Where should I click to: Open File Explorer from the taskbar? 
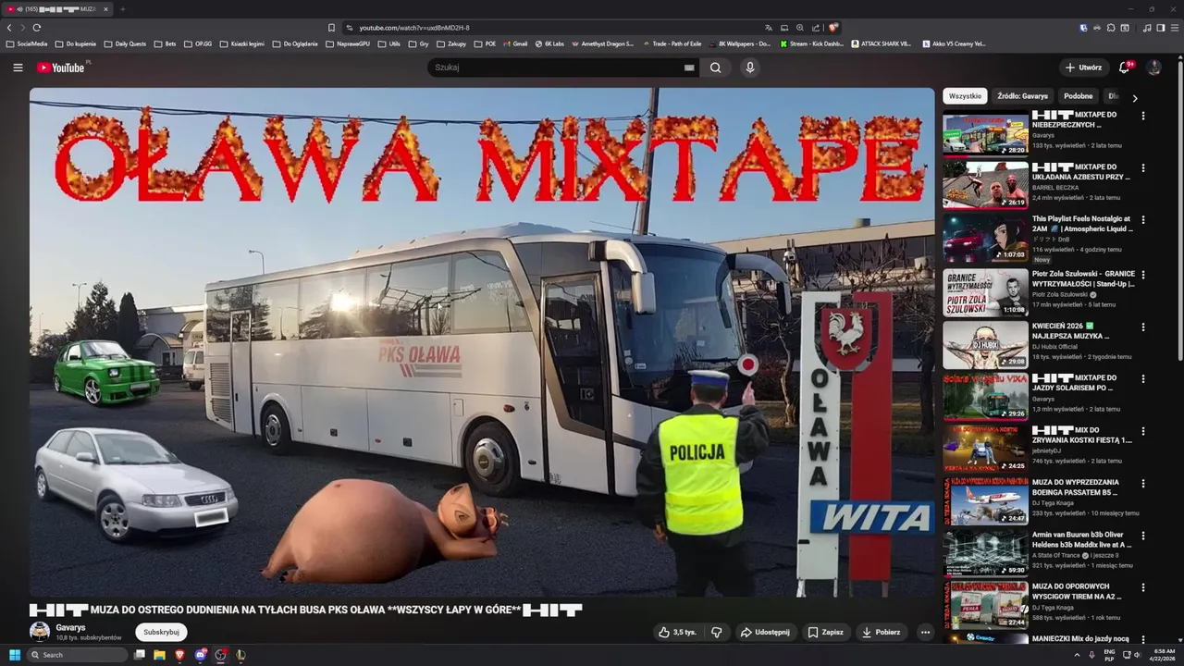point(159,655)
